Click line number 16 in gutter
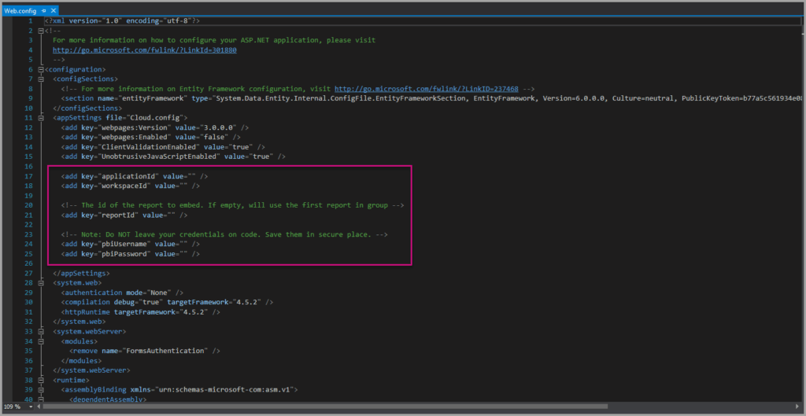 coord(29,167)
